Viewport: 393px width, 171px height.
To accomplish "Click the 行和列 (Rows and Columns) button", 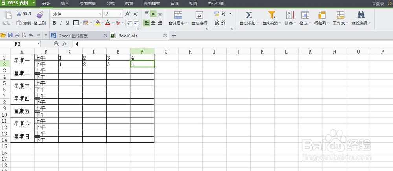I will 321,18.
